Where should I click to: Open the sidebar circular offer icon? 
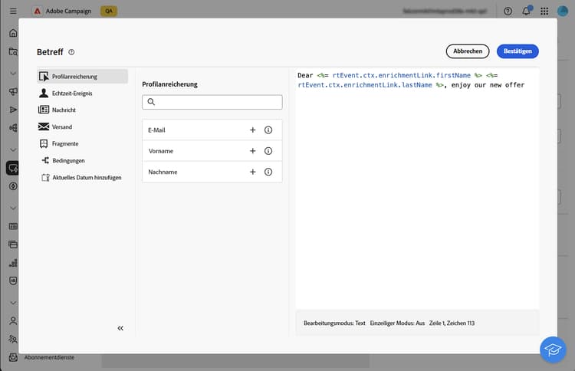coord(13,186)
